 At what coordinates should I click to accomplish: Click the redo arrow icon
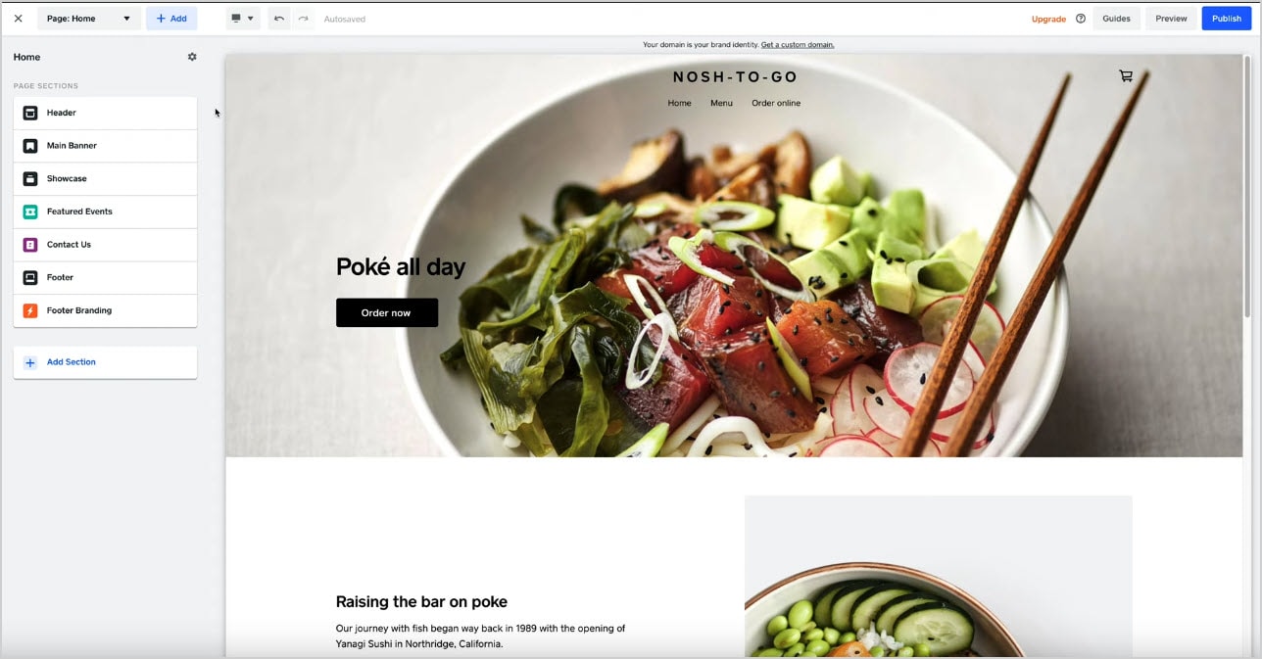coord(303,19)
